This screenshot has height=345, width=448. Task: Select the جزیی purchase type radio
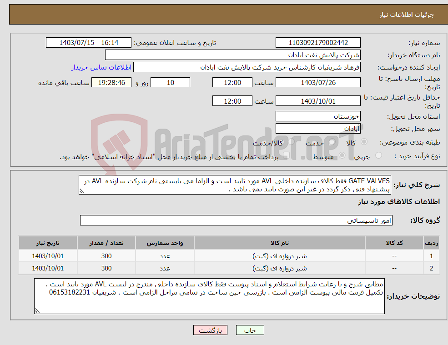click(378, 155)
